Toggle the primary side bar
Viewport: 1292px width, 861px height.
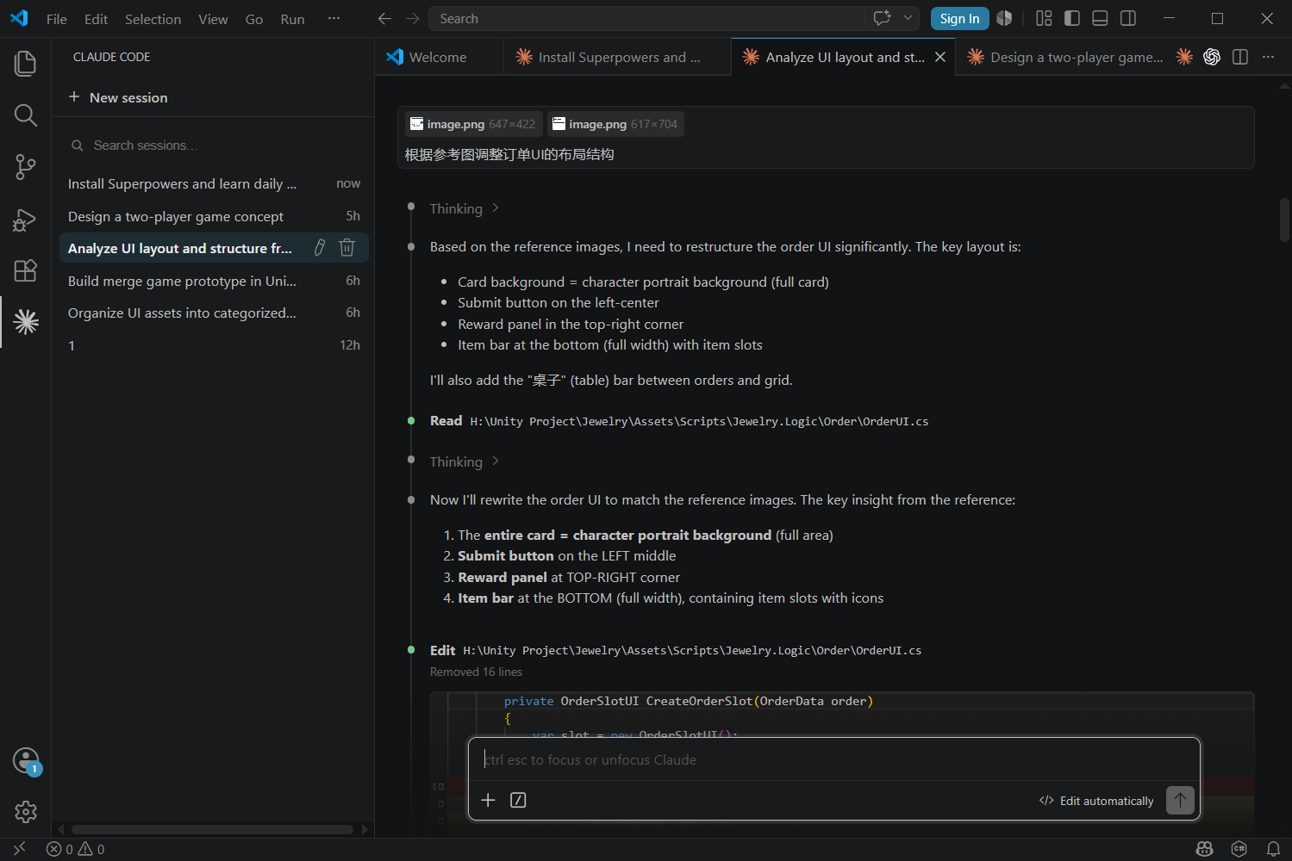click(x=1072, y=18)
